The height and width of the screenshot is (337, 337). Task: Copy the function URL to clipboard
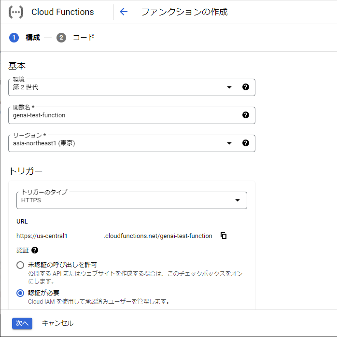pyautogui.click(x=224, y=236)
